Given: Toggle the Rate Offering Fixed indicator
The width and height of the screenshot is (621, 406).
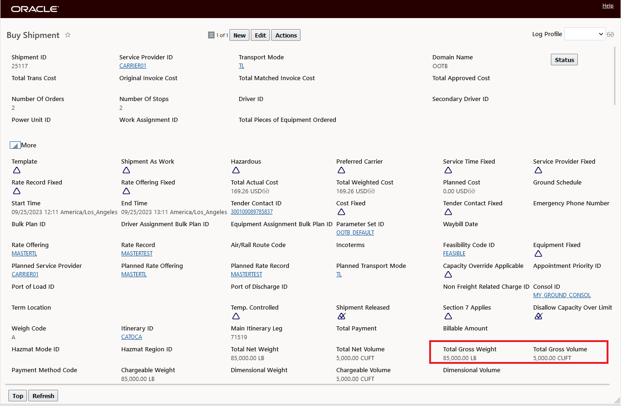Looking at the screenshot, I should click(x=126, y=191).
